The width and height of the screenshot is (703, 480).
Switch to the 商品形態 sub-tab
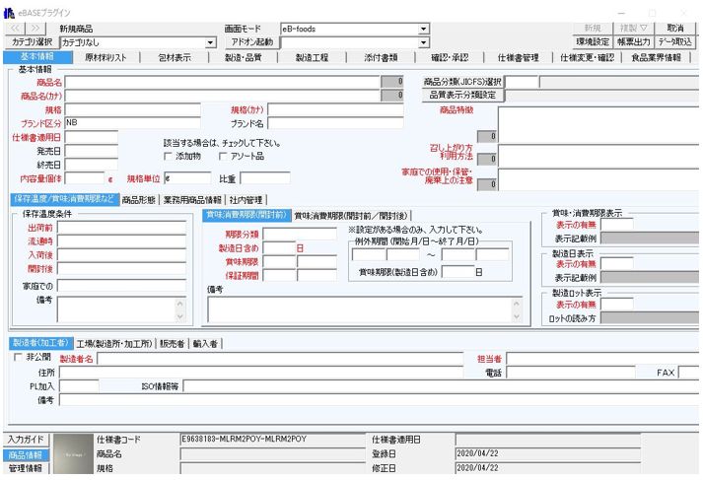coord(139,200)
